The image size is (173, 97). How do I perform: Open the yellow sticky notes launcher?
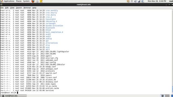pos(41,1)
